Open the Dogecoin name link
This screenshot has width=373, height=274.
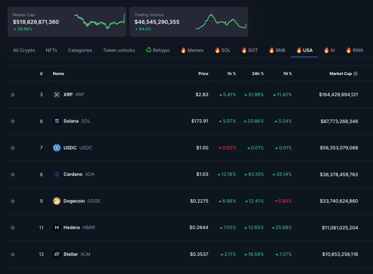tap(74, 201)
